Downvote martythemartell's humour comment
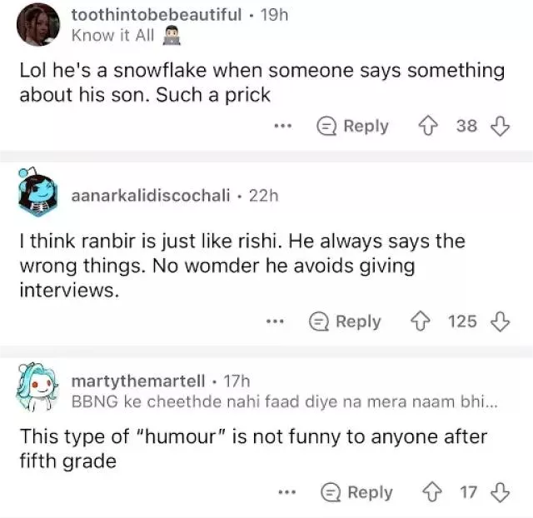The width and height of the screenshot is (533, 518). tap(501, 492)
